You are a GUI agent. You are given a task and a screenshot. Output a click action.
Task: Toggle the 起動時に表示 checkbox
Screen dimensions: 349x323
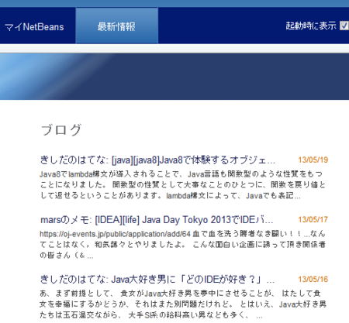tap(344, 26)
